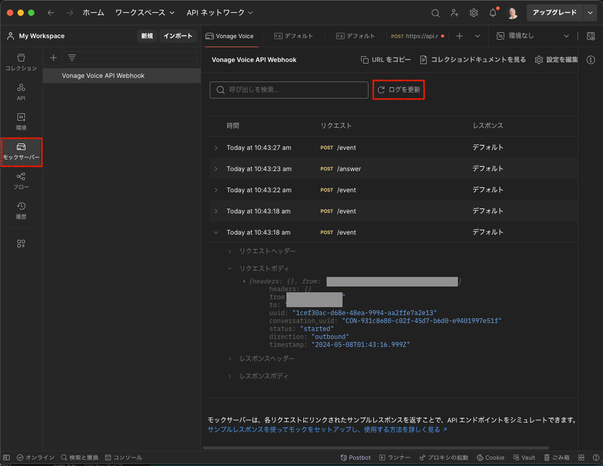Open the モックサーバー sidebar panel
The width and height of the screenshot is (603, 466).
21,153
